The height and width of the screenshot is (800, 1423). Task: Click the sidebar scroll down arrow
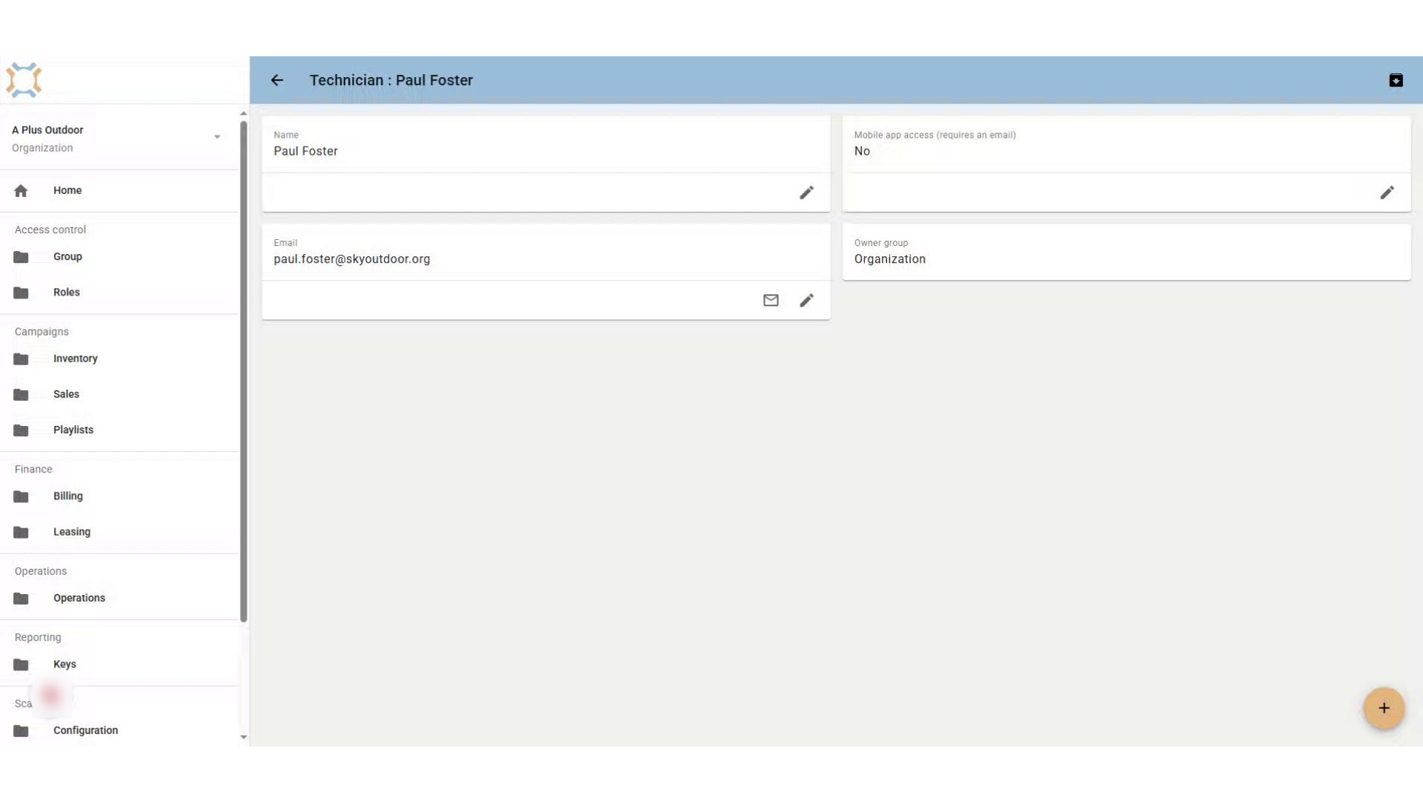tap(244, 737)
